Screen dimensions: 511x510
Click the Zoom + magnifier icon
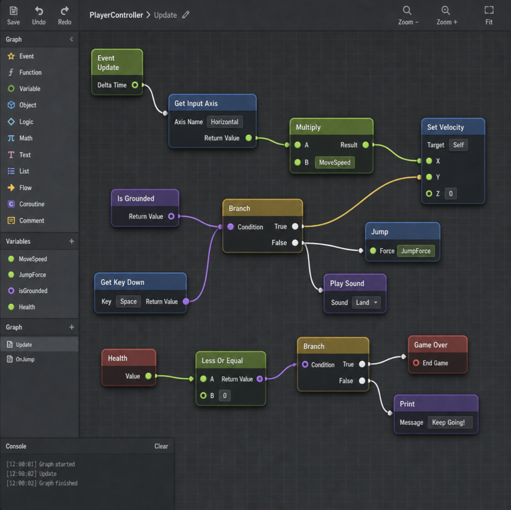pos(445,11)
